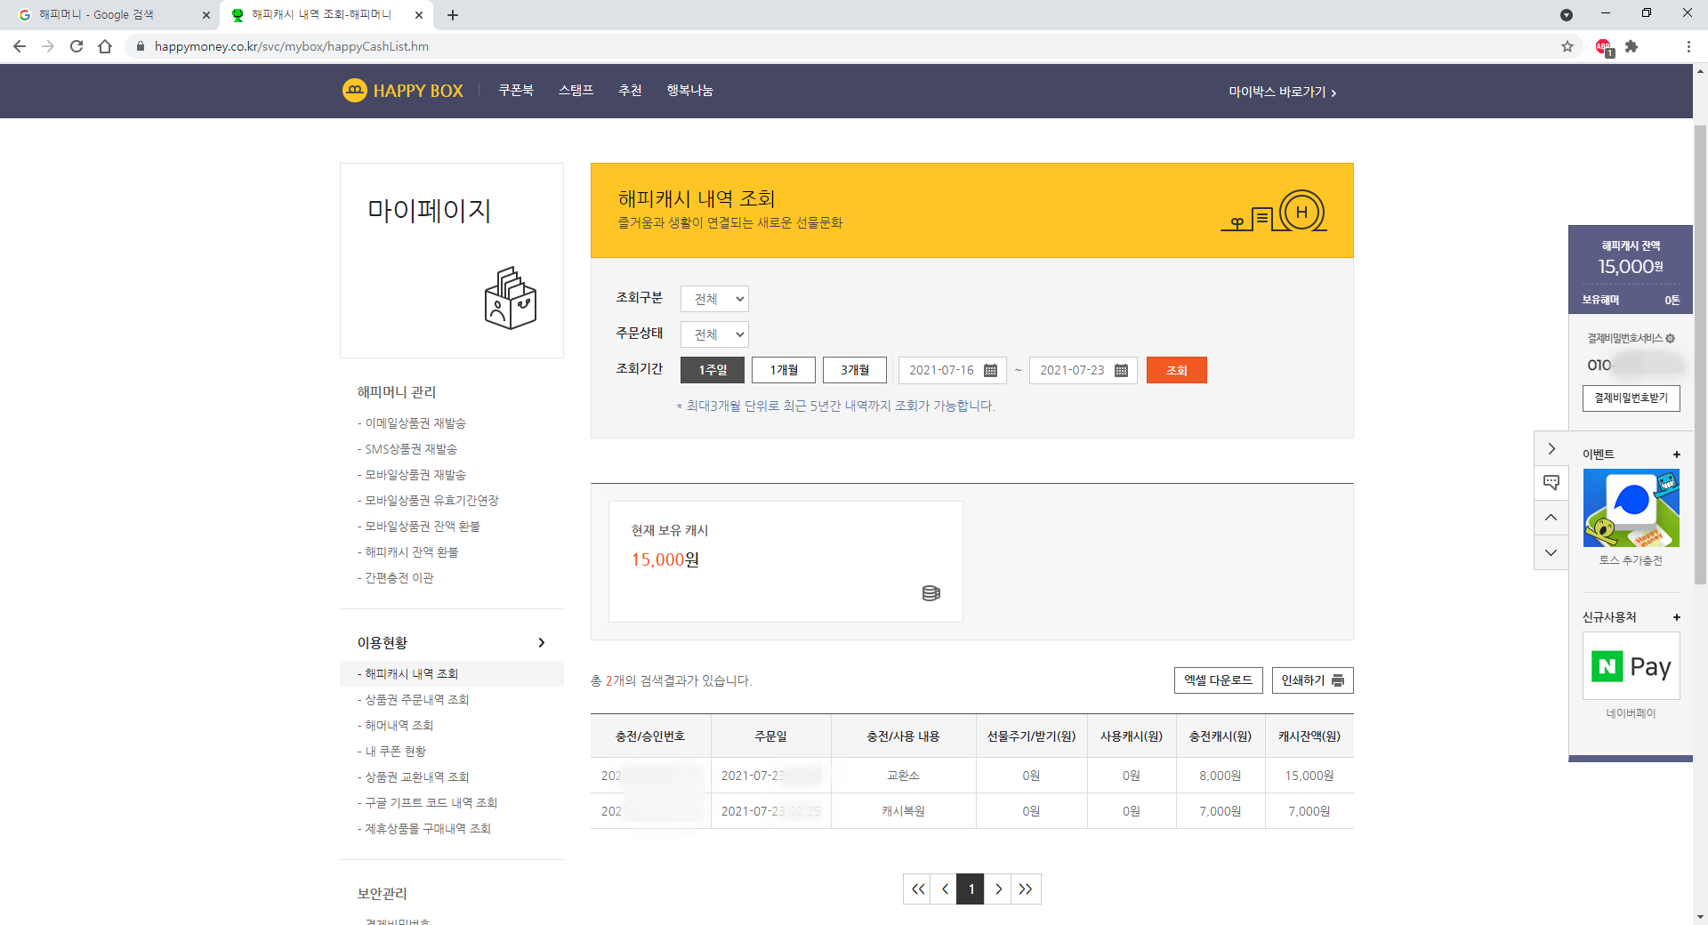Click the 엑셀 다운로드 button
This screenshot has height=925, width=1708.
pyautogui.click(x=1219, y=680)
